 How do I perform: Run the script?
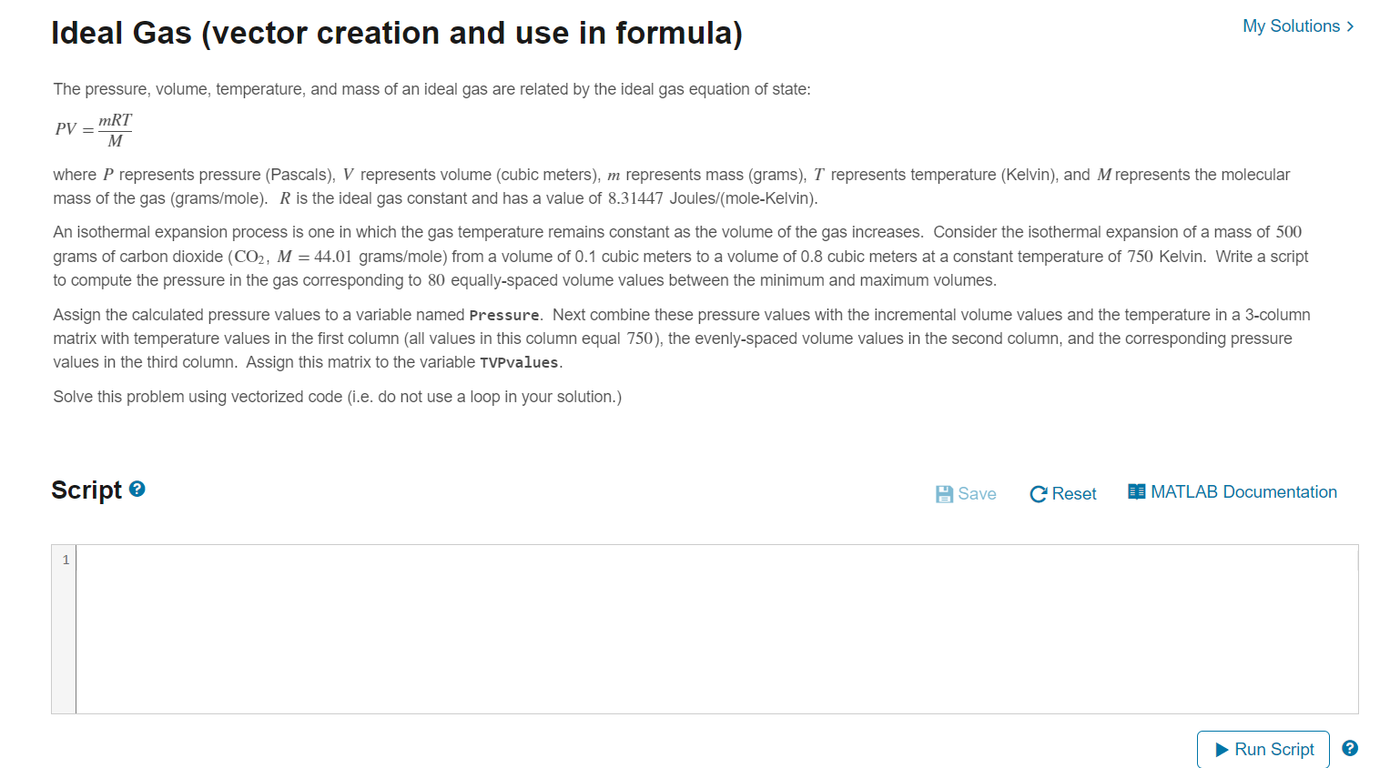1263,749
